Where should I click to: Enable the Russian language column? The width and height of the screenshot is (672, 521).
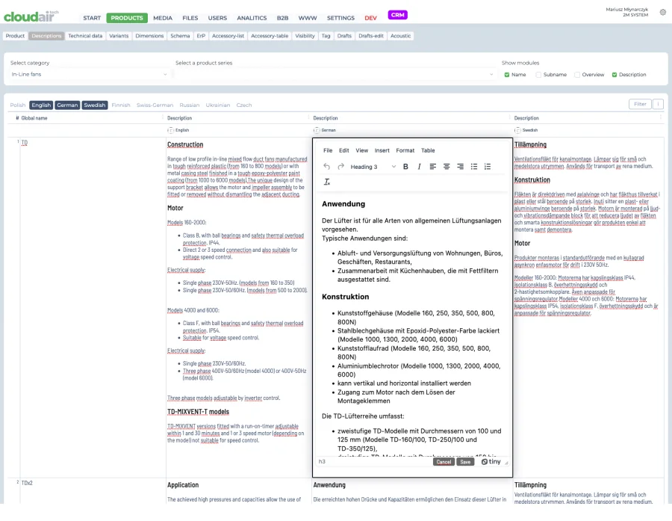click(190, 105)
